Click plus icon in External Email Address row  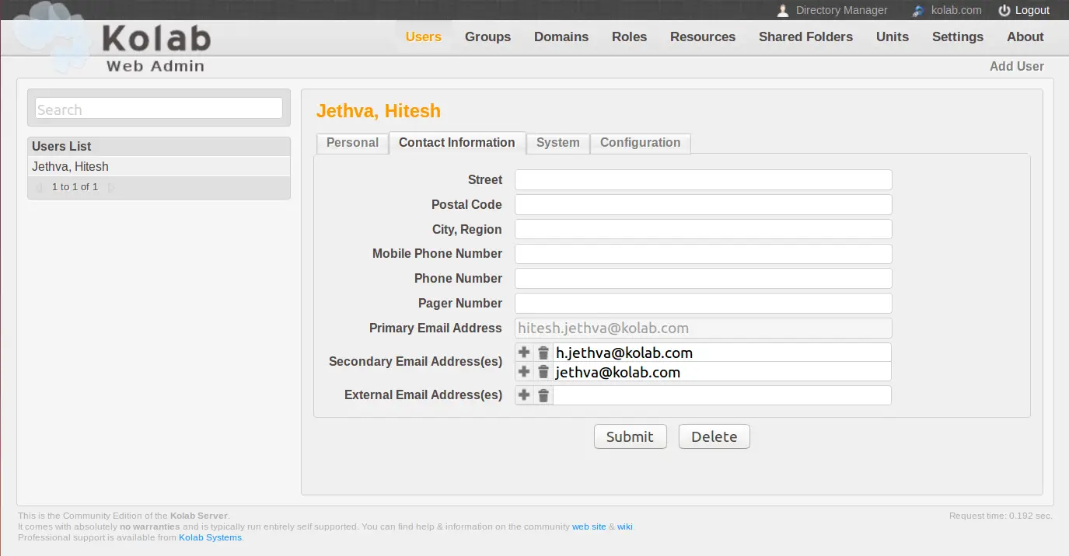(524, 395)
